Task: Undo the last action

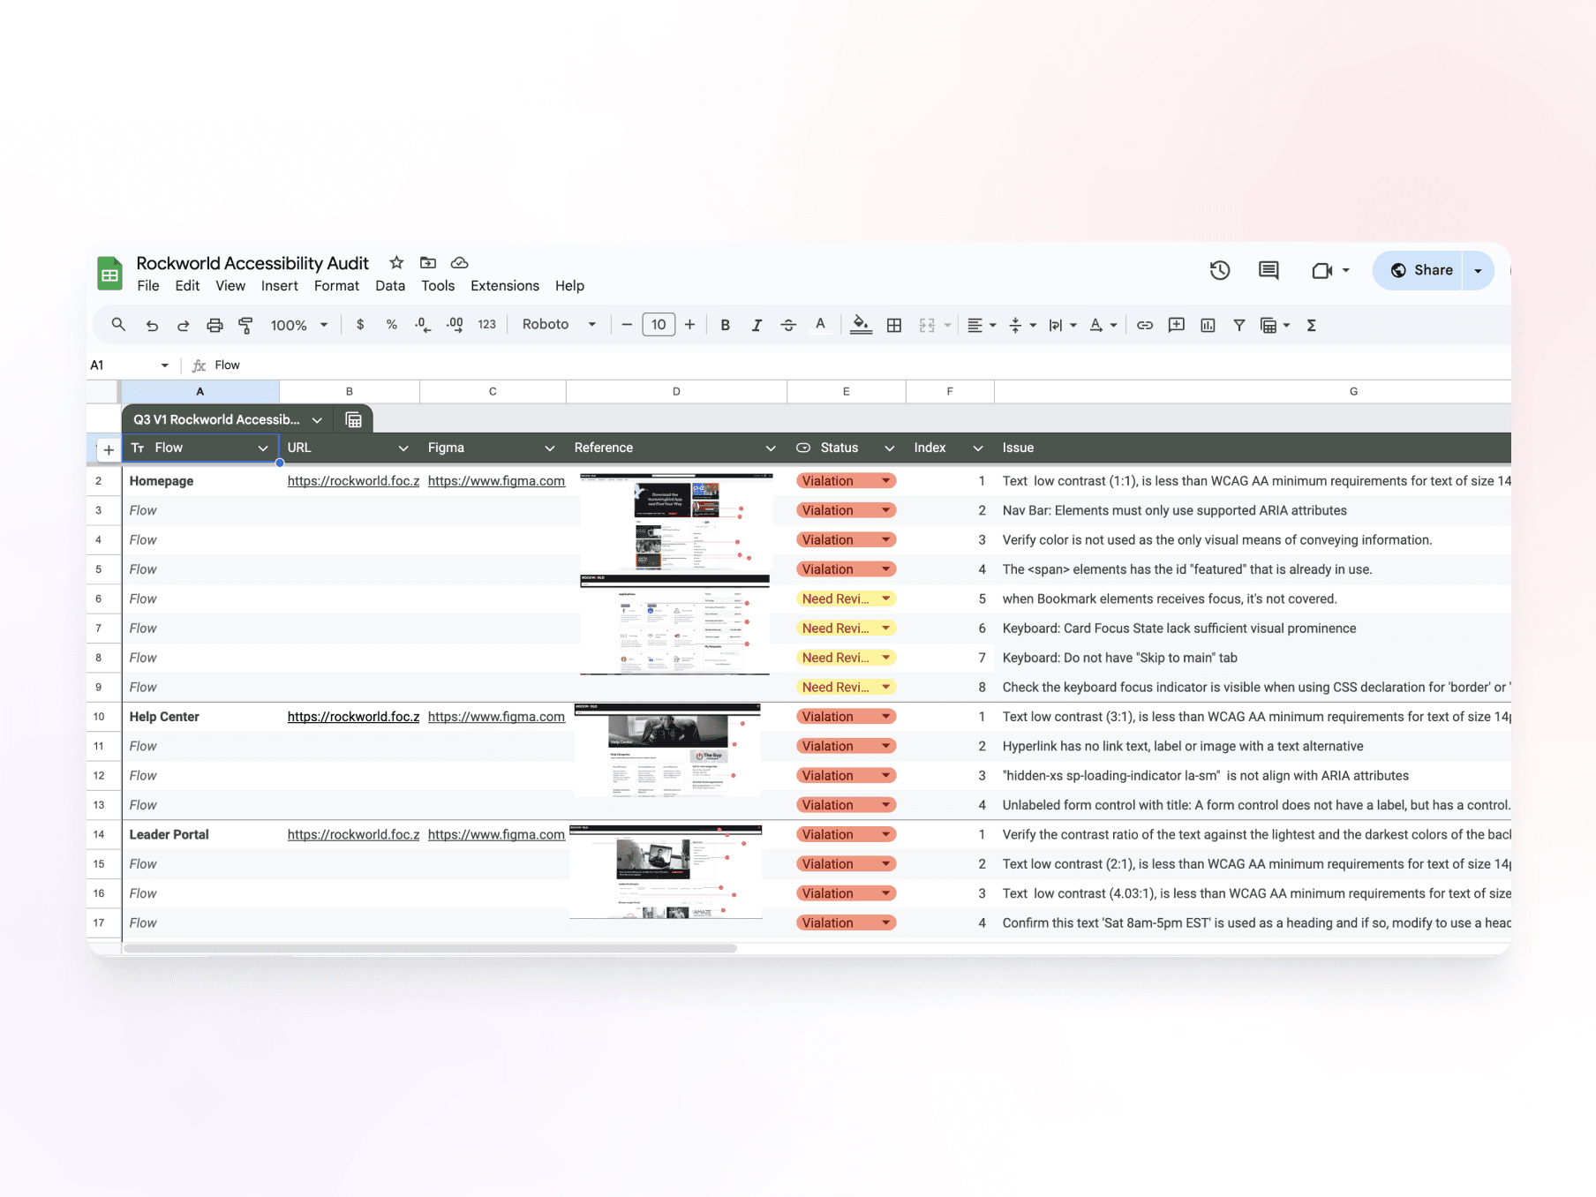Action: point(152,325)
